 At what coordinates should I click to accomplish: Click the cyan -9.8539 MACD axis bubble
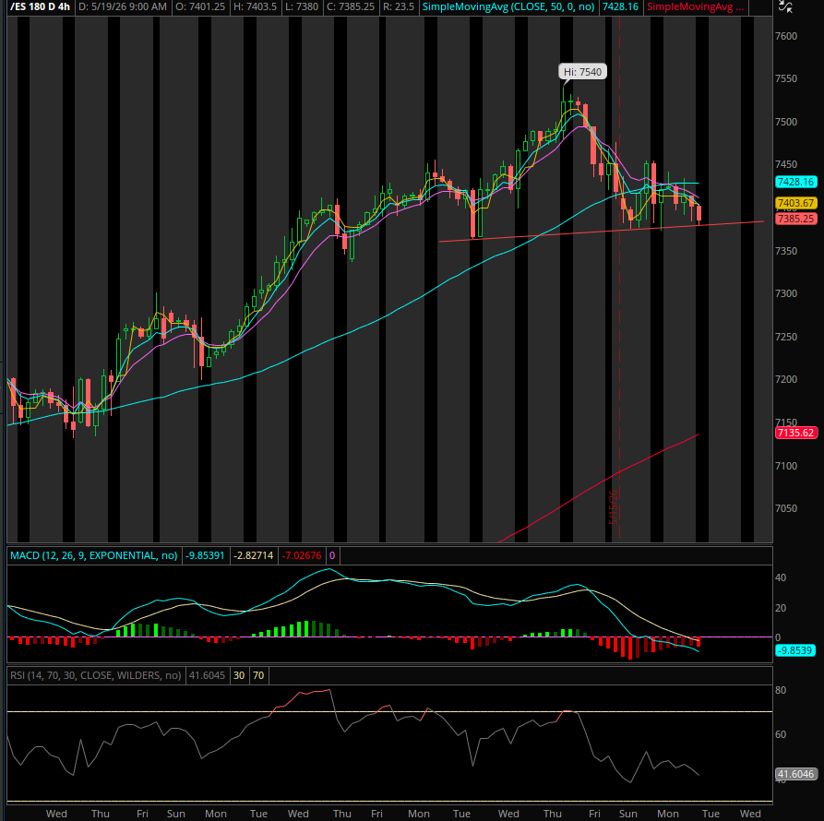[795, 651]
